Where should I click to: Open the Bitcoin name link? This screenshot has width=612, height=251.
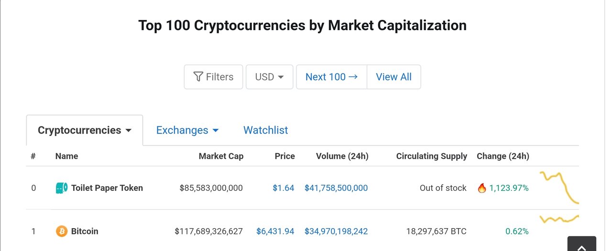85,231
